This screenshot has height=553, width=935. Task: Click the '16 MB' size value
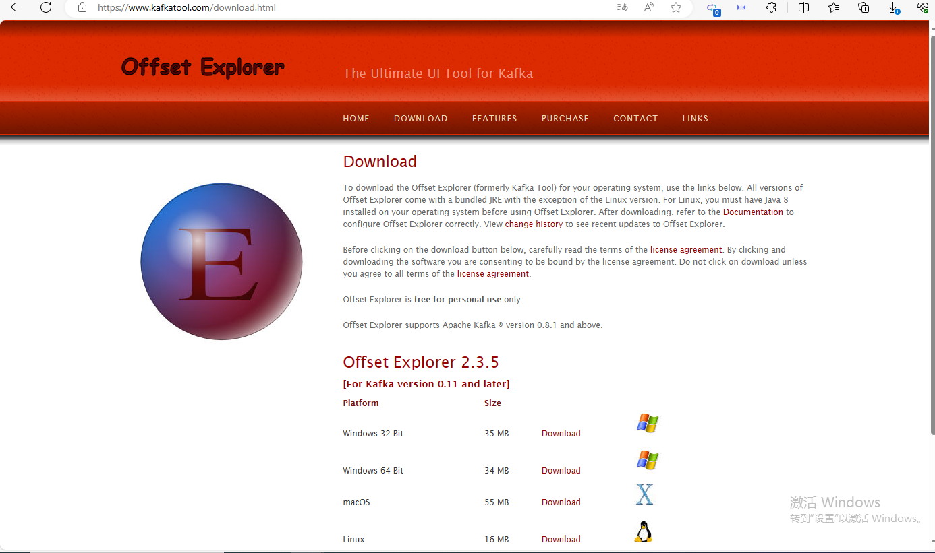[x=497, y=540]
